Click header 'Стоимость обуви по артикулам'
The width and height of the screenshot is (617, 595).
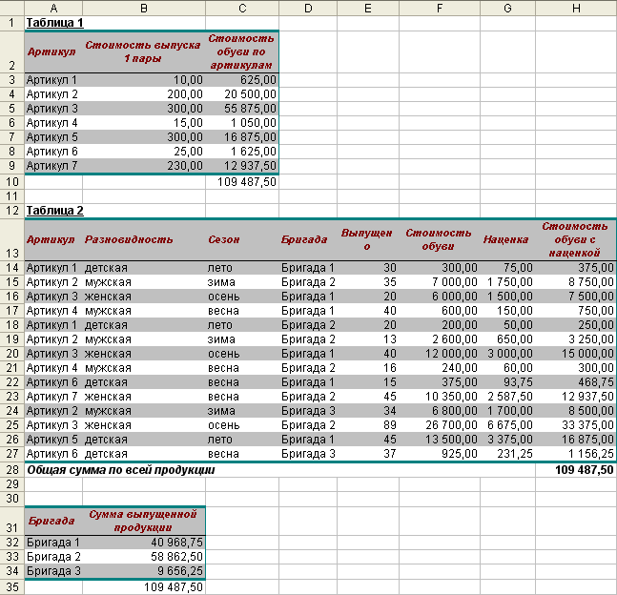[241, 51]
